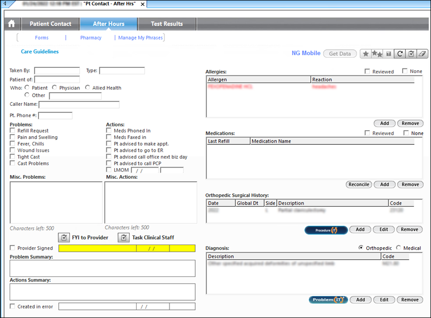Check Pain and Swelling
The width and height of the screenshot is (431, 318).
12,137
